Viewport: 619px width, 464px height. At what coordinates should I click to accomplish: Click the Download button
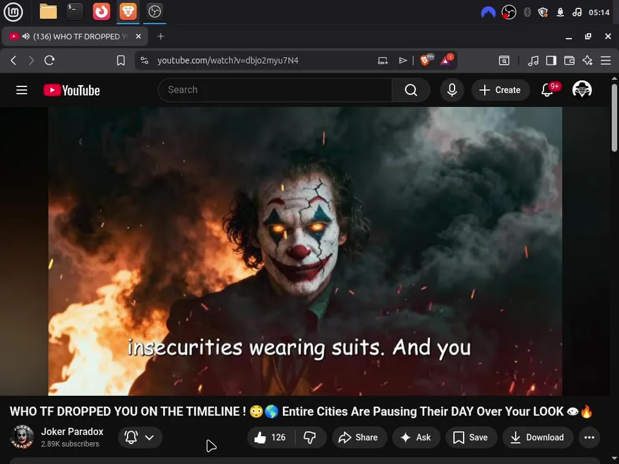[x=538, y=437]
